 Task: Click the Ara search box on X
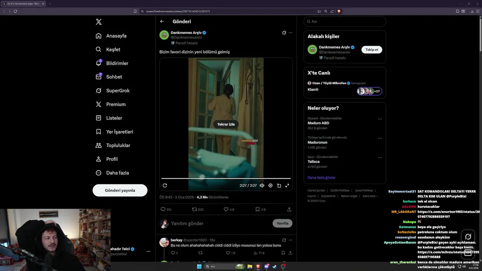345,21
